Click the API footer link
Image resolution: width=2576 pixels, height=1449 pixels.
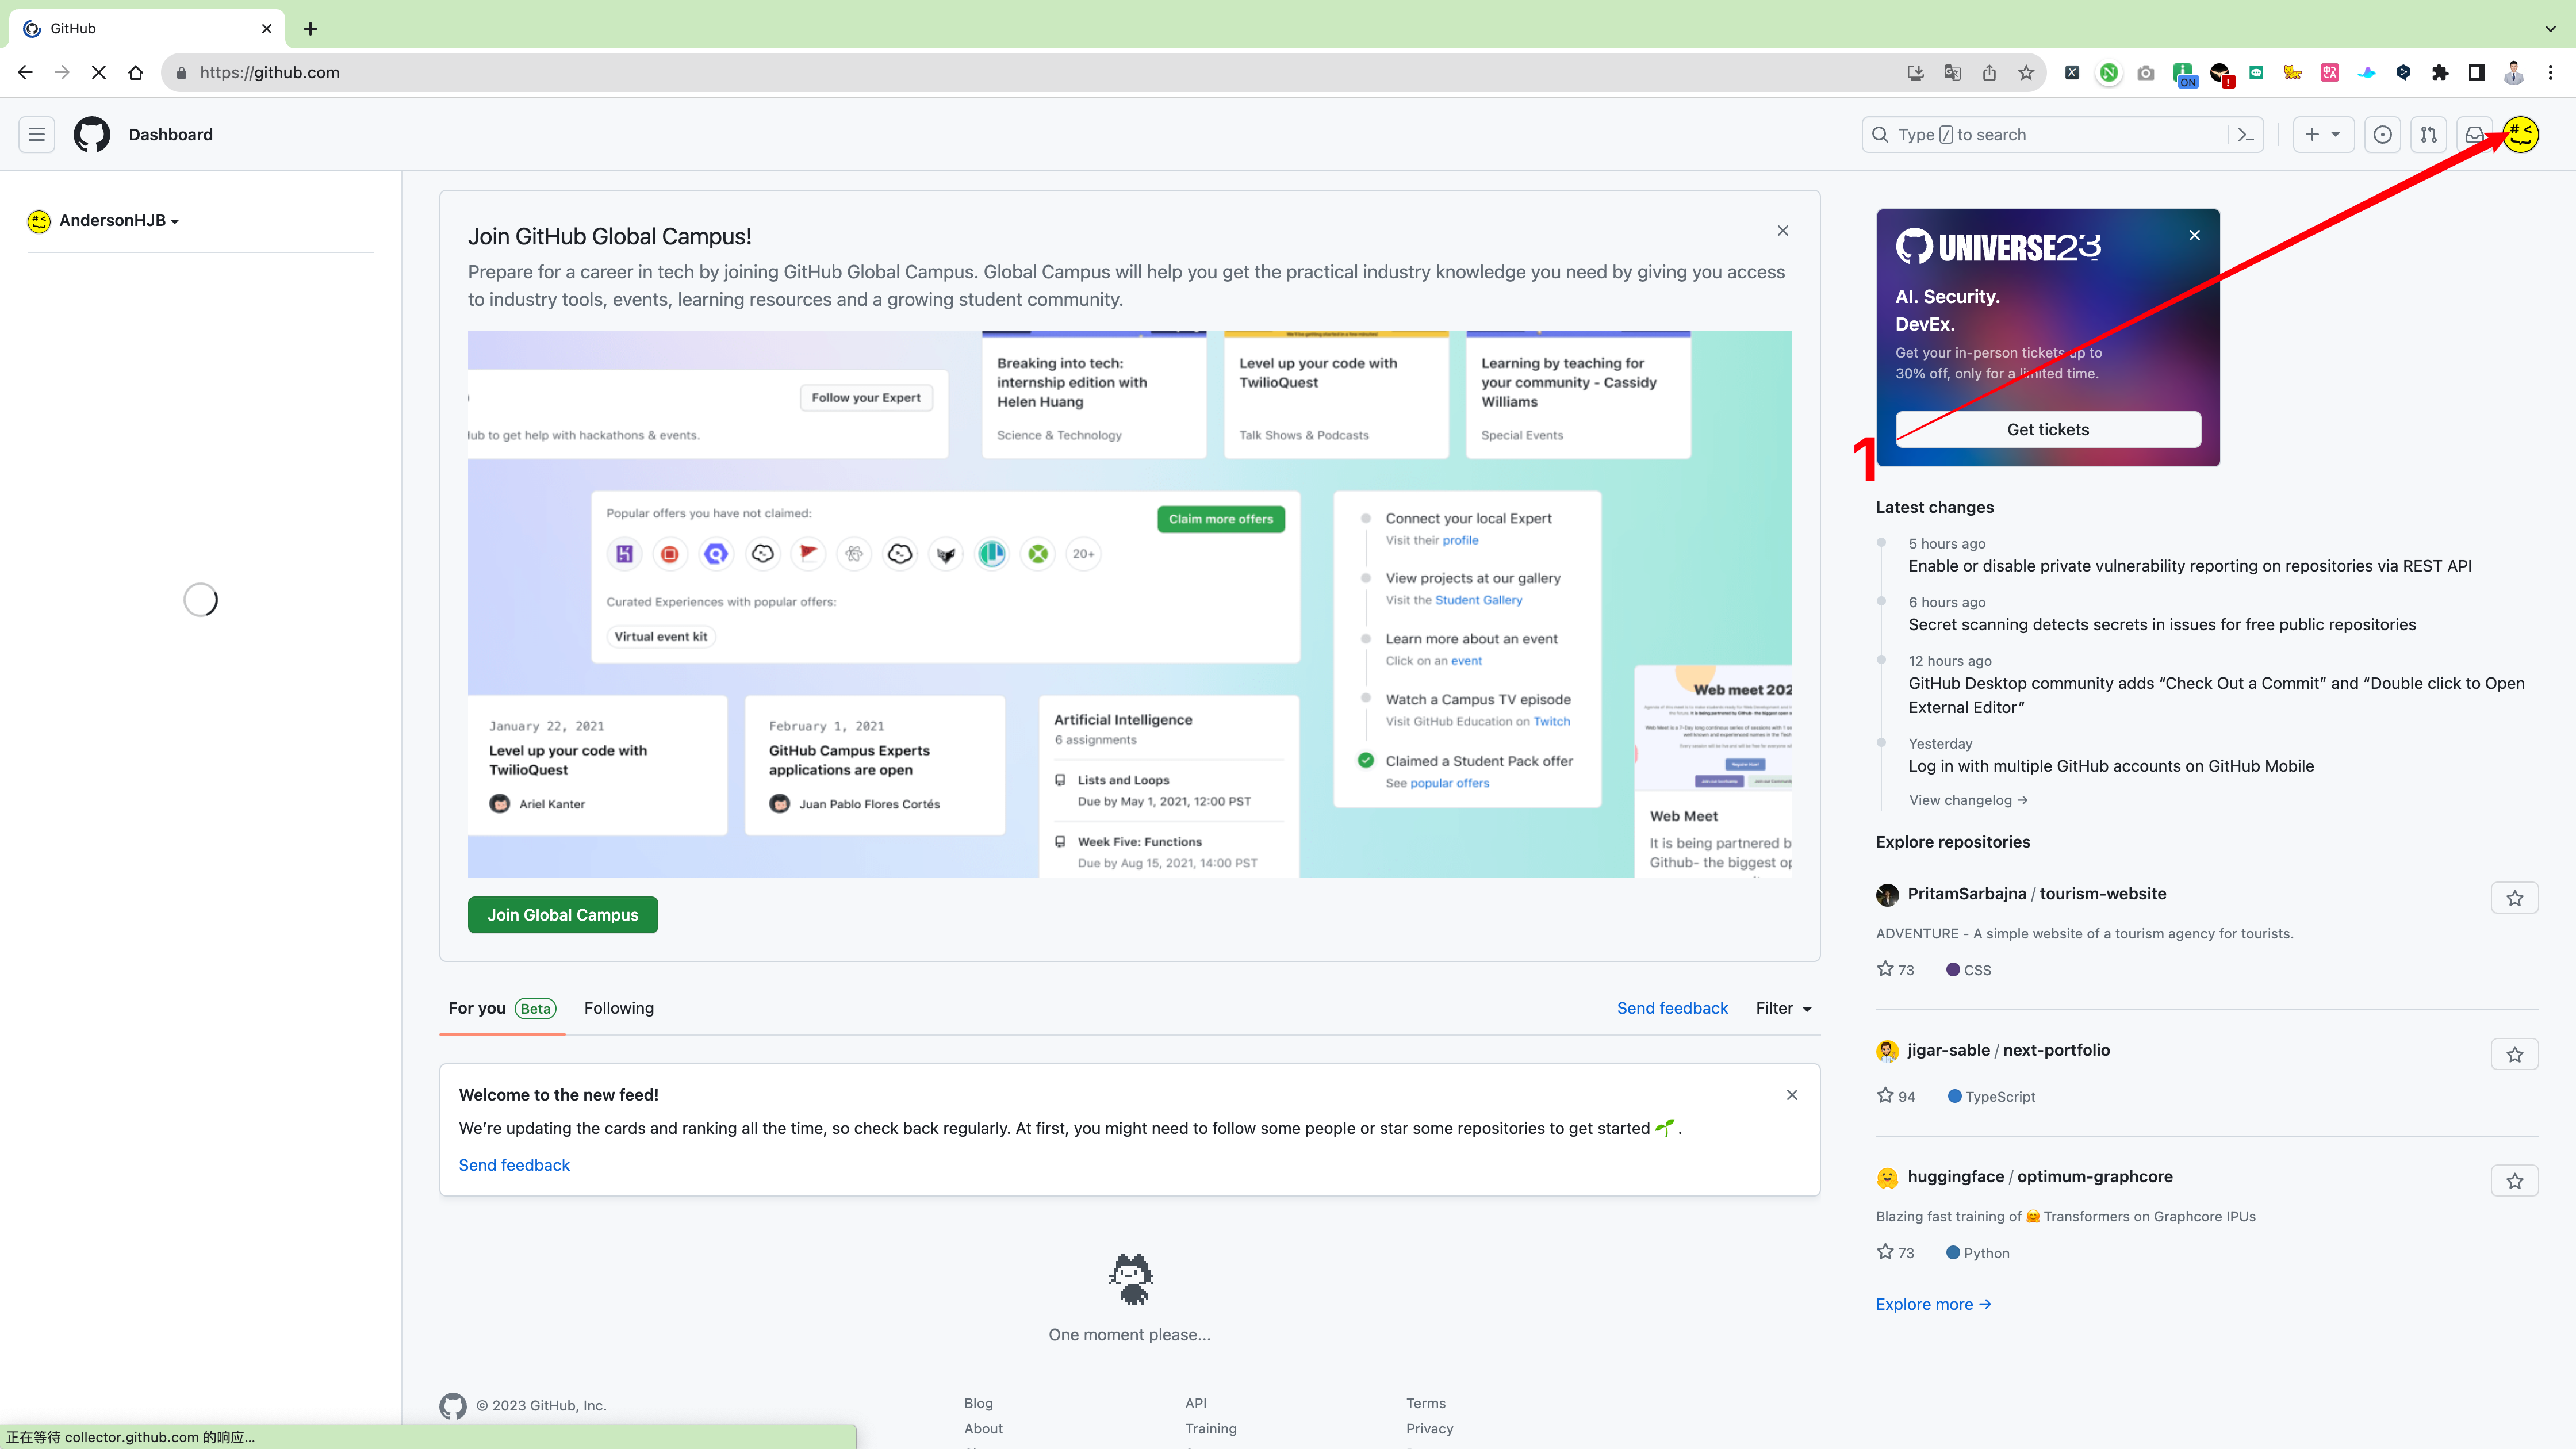click(1196, 1403)
